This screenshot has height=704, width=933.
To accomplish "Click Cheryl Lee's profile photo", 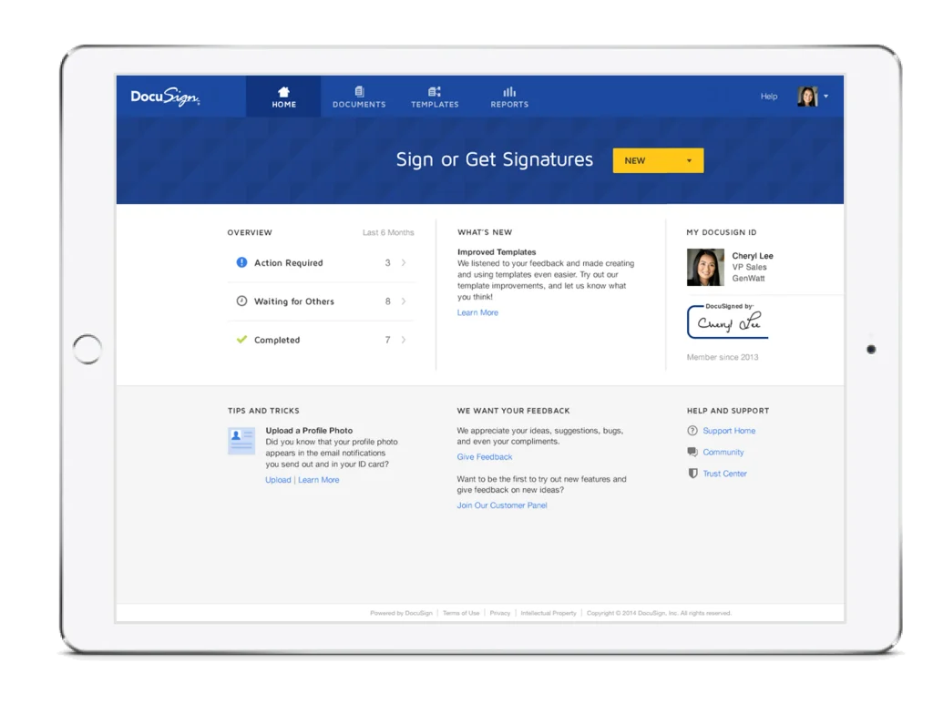I will coord(706,267).
